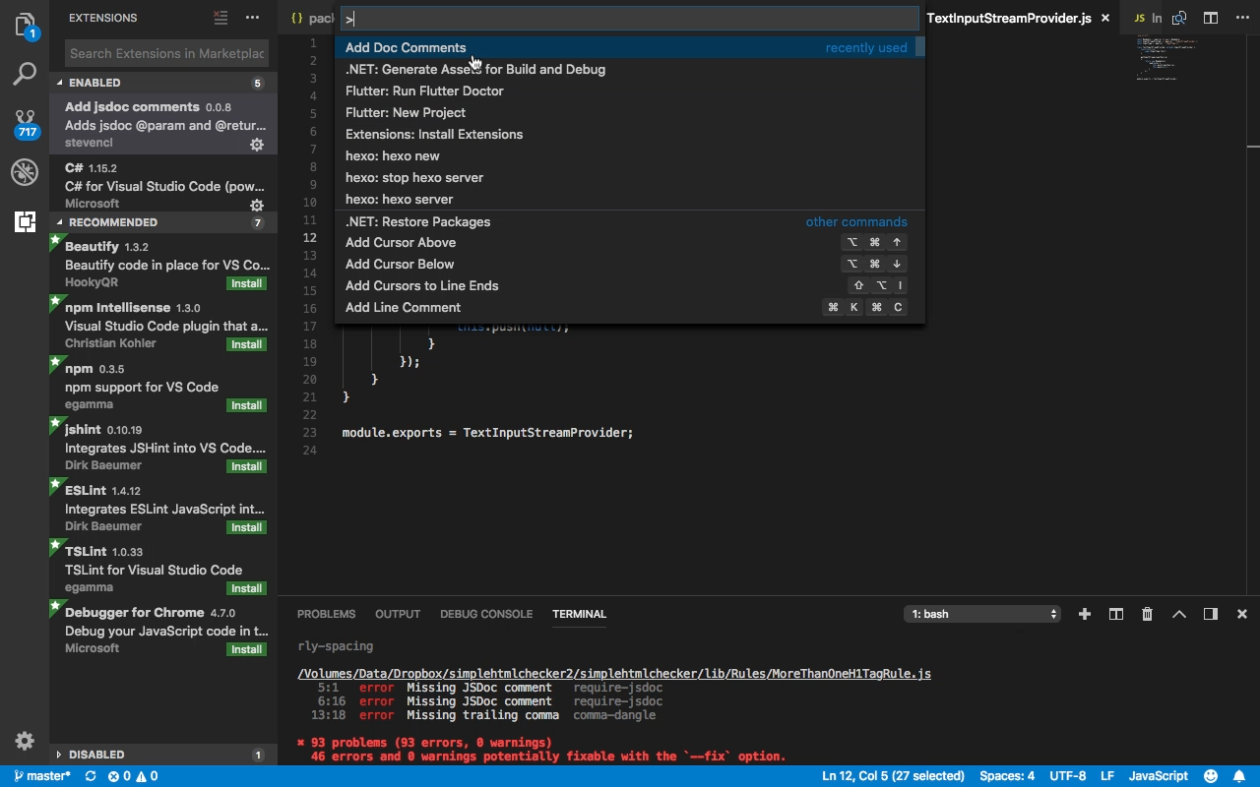This screenshot has width=1260, height=787.
Task: Click the sync changes icon in status bar
Action: pos(91,776)
